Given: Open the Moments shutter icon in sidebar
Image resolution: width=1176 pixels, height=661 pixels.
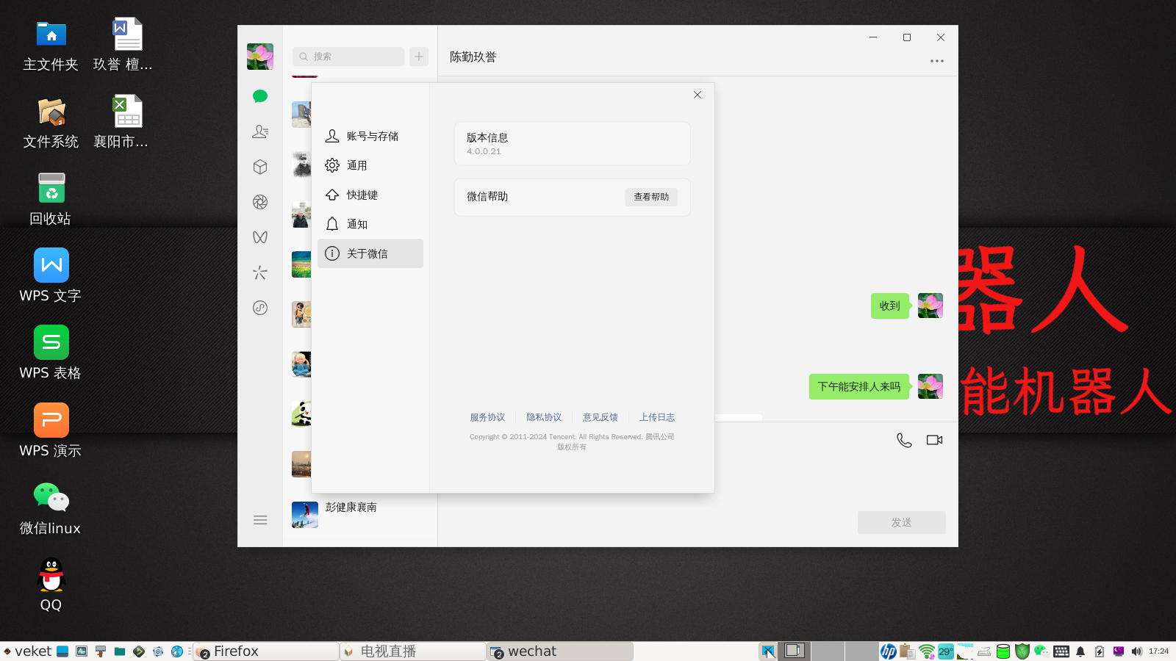Looking at the screenshot, I should [260, 202].
